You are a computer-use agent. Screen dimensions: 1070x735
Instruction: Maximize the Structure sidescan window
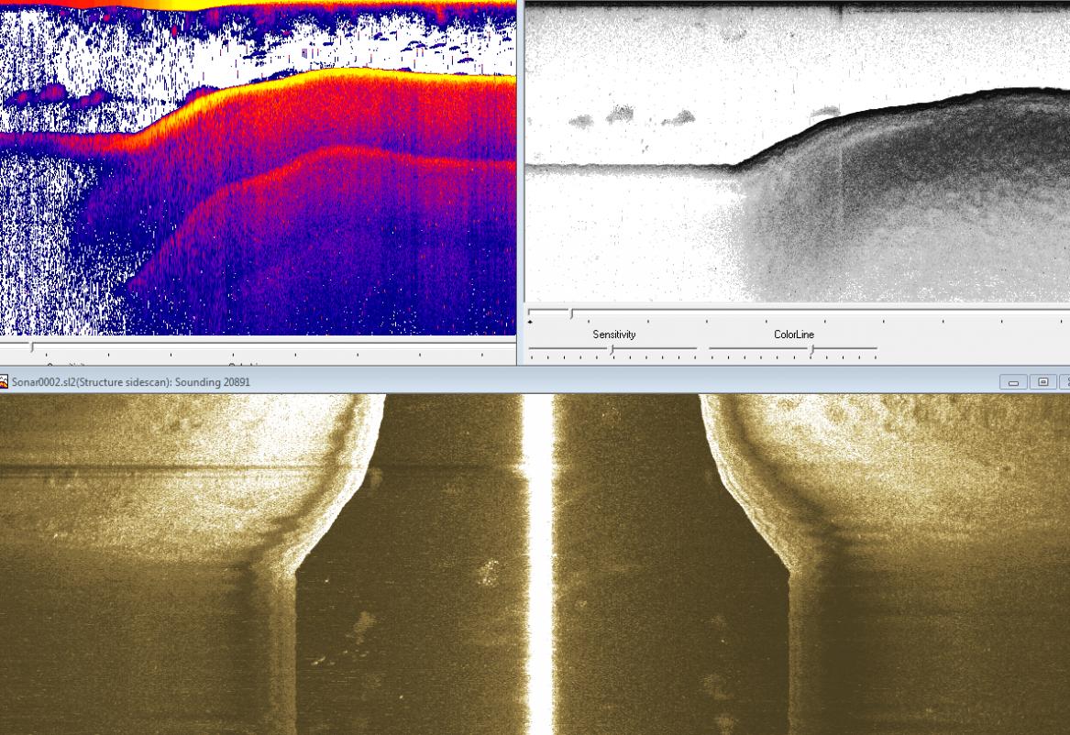point(1042,382)
